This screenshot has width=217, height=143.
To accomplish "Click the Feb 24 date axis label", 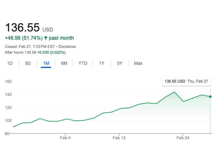I will click(183, 138).
